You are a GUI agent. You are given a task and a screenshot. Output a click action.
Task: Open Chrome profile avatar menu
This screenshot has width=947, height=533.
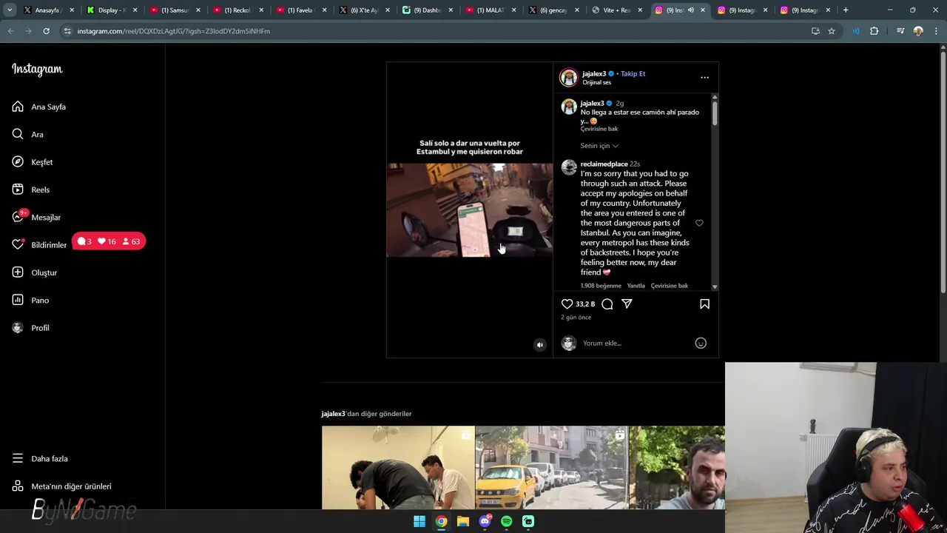tap(918, 31)
